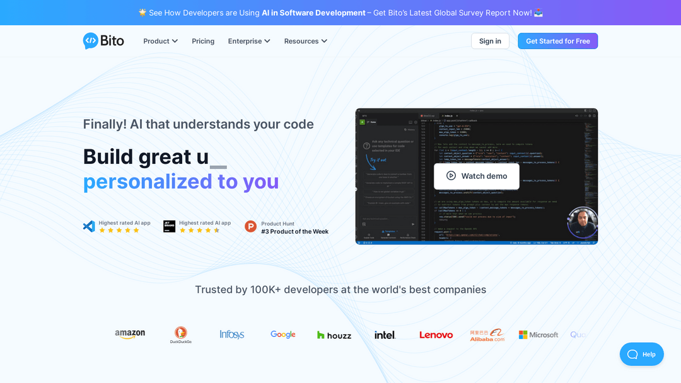Click the DuckDuckGo company logo
The image size is (681, 383).
181,334
